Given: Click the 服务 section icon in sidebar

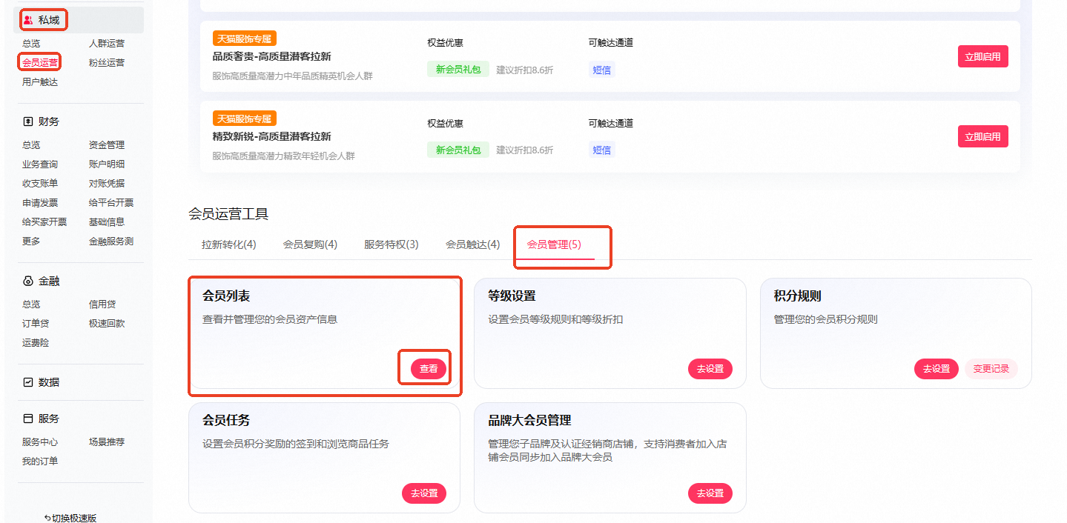Looking at the screenshot, I should point(28,419).
